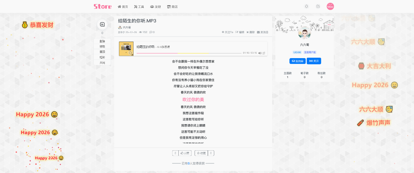The image size is (414, 173).
Task: Open the compose new post icon
Action: pos(318,6)
